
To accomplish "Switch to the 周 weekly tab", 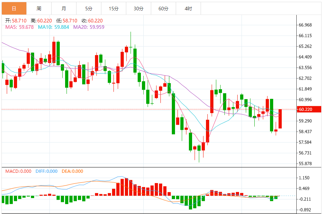I will pyautogui.click(x=39, y=9).
